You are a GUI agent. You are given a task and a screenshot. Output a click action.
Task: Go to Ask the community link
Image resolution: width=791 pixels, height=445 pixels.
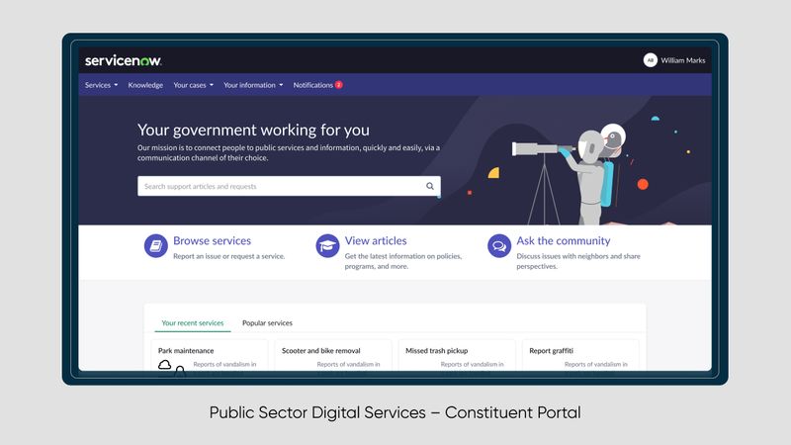coord(563,240)
